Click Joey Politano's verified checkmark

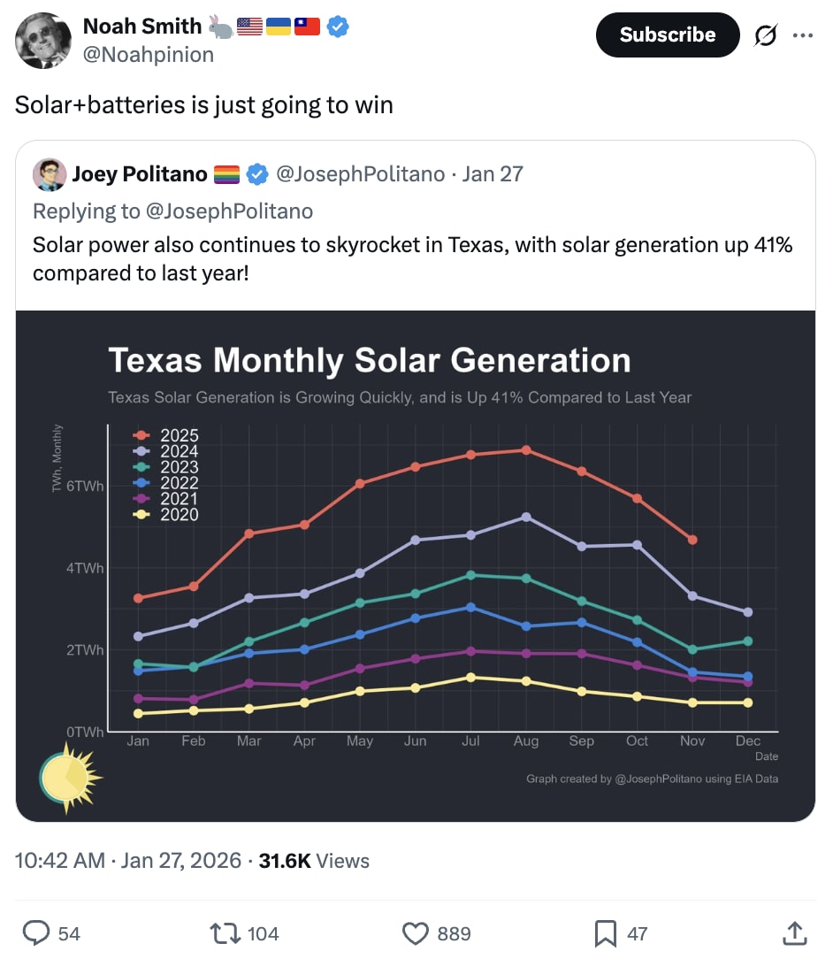tap(257, 174)
